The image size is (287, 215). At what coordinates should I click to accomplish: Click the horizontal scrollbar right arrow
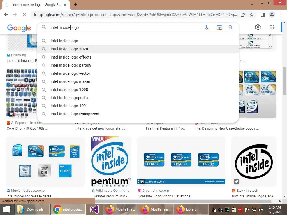[x=280, y=201]
